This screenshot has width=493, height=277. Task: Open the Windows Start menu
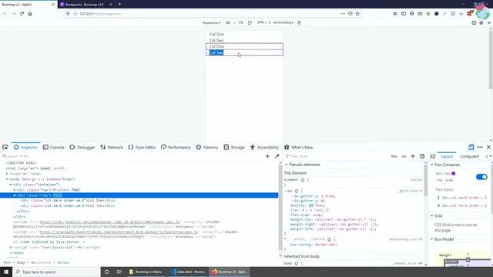tap(6, 272)
